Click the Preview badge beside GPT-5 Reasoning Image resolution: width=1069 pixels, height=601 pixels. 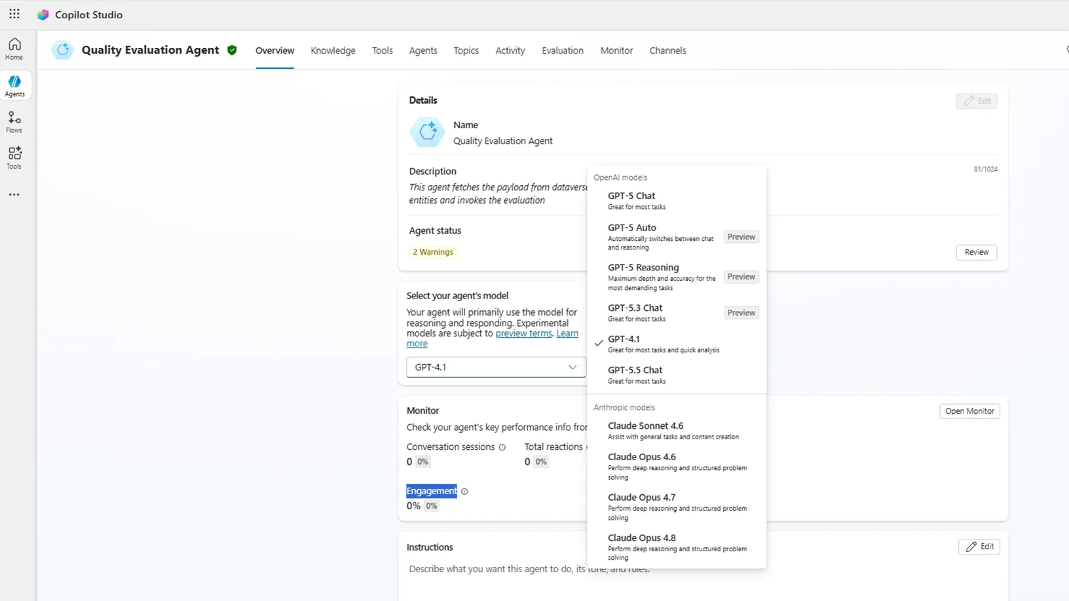pyautogui.click(x=741, y=277)
